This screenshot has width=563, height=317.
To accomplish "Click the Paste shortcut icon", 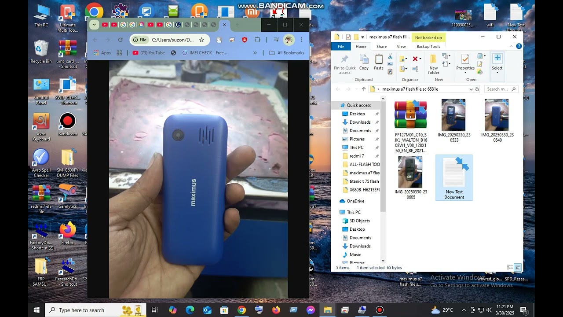I will coord(390,71).
